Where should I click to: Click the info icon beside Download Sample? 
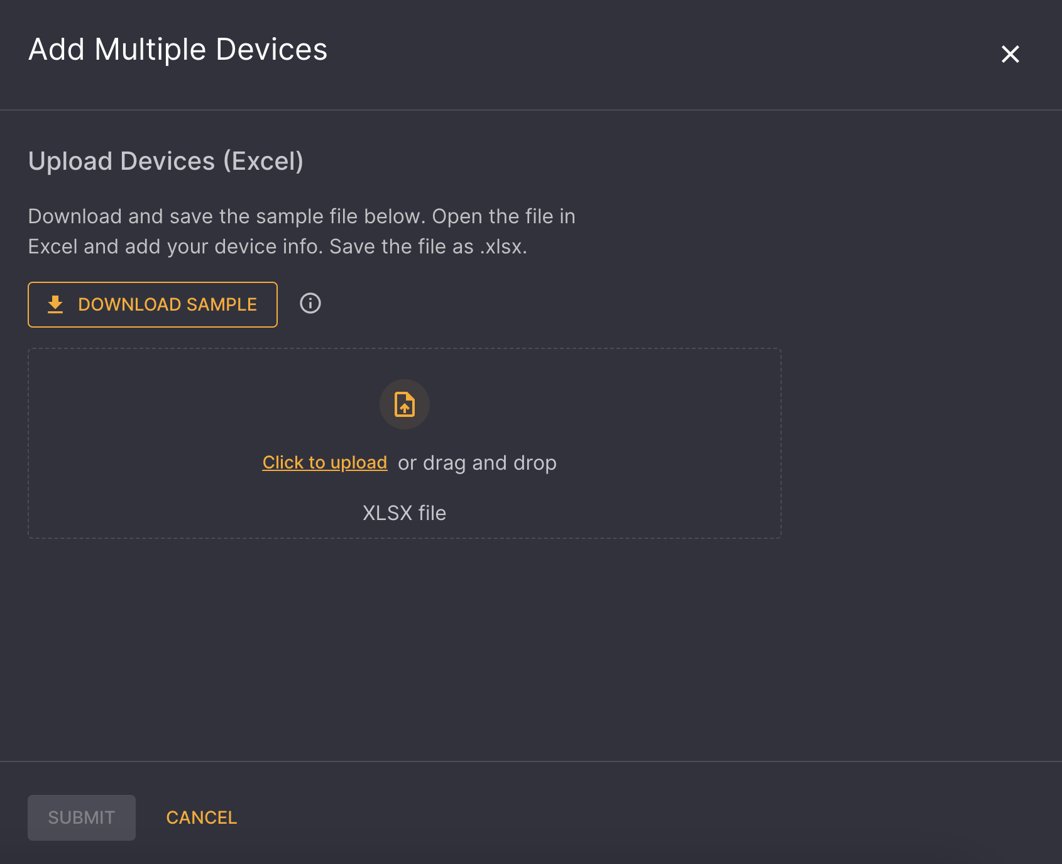click(x=310, y=304)
